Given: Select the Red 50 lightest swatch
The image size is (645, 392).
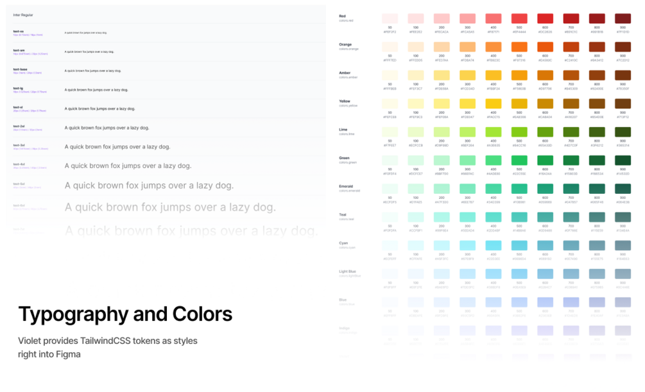Looking at the screenshot, I should (390, 19).
